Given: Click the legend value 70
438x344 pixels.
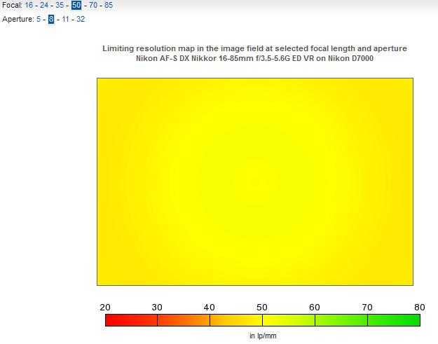Looking at the screenshot, I should (367, 307).
